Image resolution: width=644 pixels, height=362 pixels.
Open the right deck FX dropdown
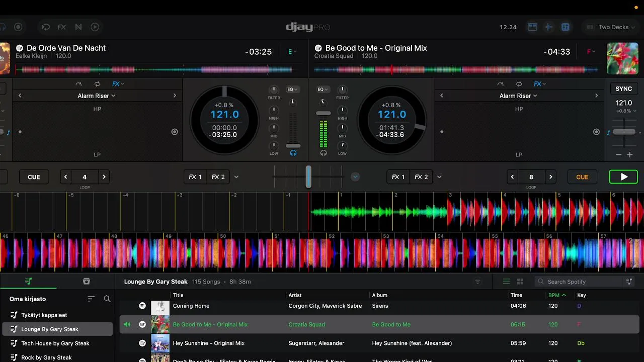point(540,84)
